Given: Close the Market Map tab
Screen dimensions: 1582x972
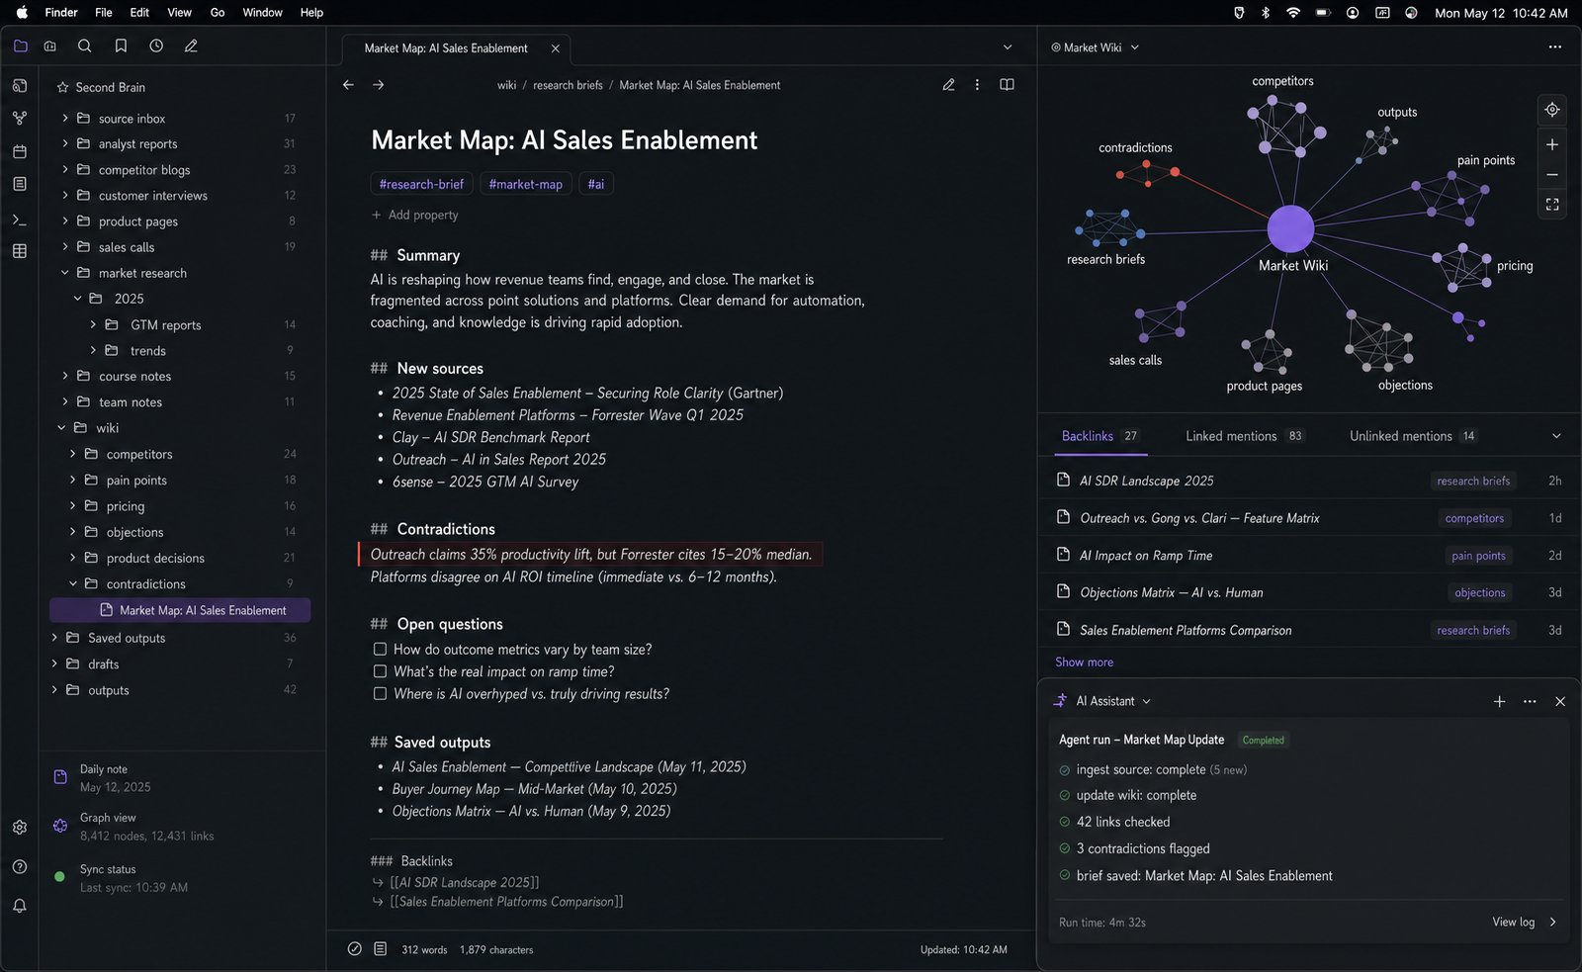Looking at the screenshot, I should [x=555, y=48].
